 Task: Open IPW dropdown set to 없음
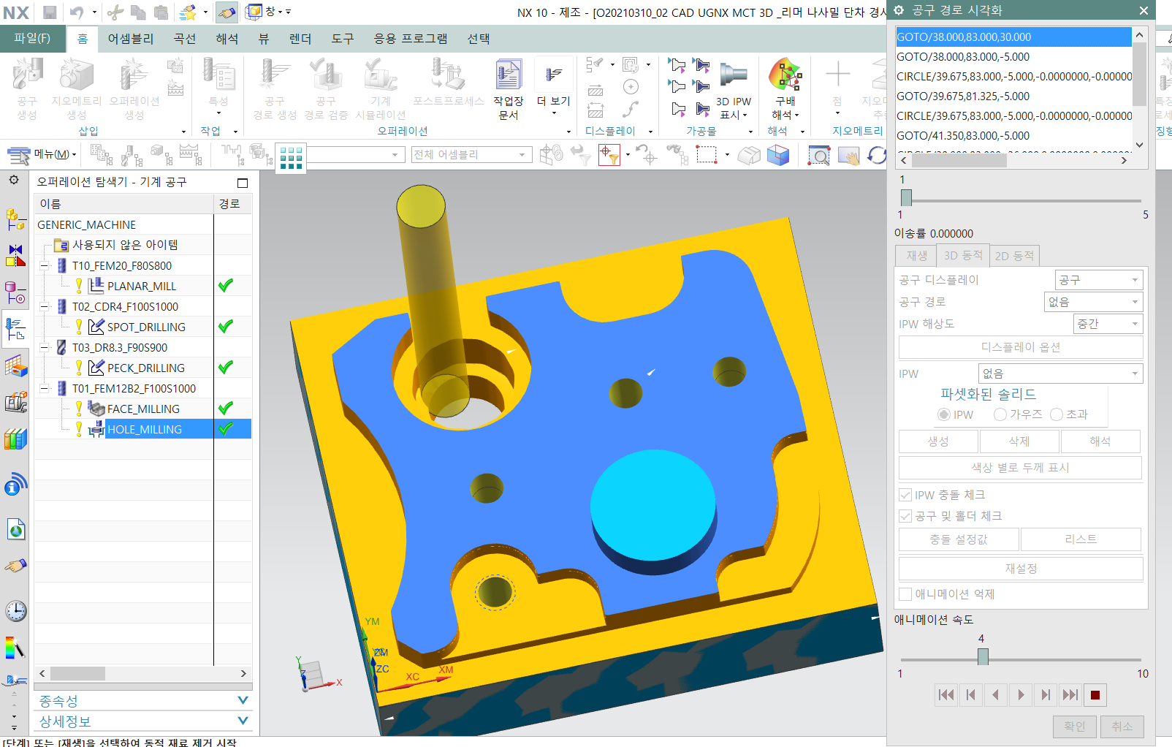(x=1060, y=373)
